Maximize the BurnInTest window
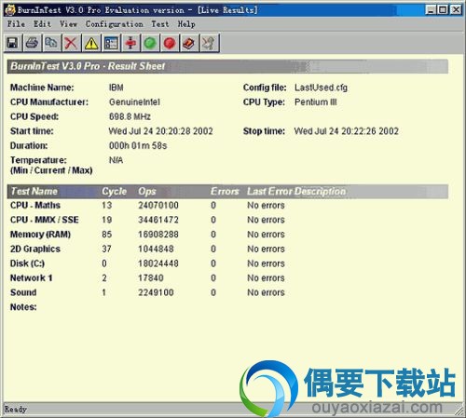 [443, 10]
